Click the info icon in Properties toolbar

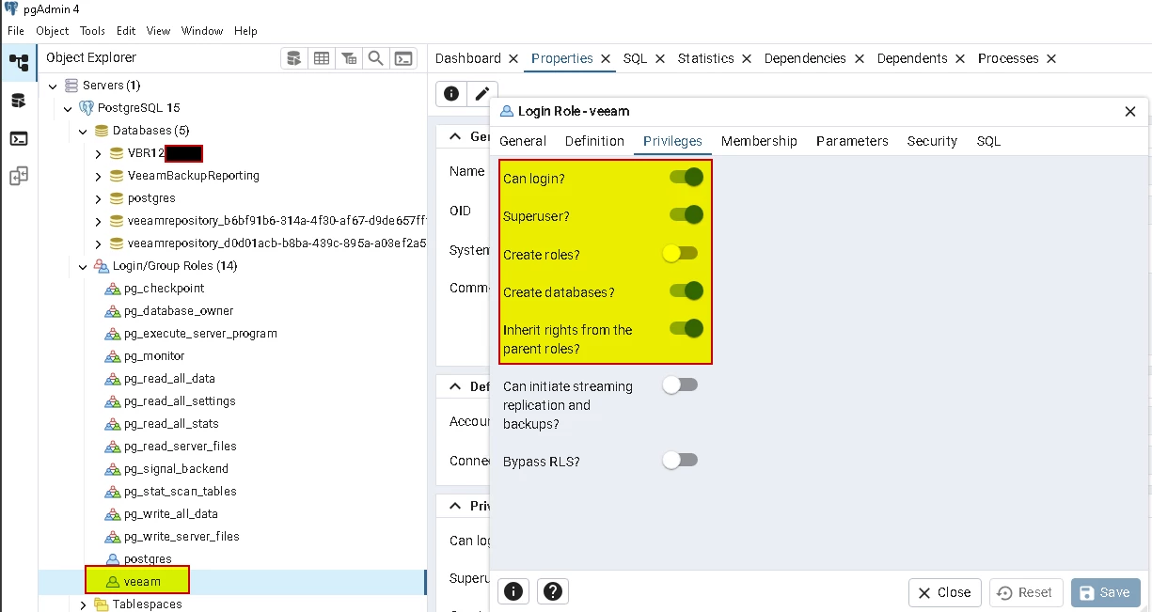click(451, 93)
